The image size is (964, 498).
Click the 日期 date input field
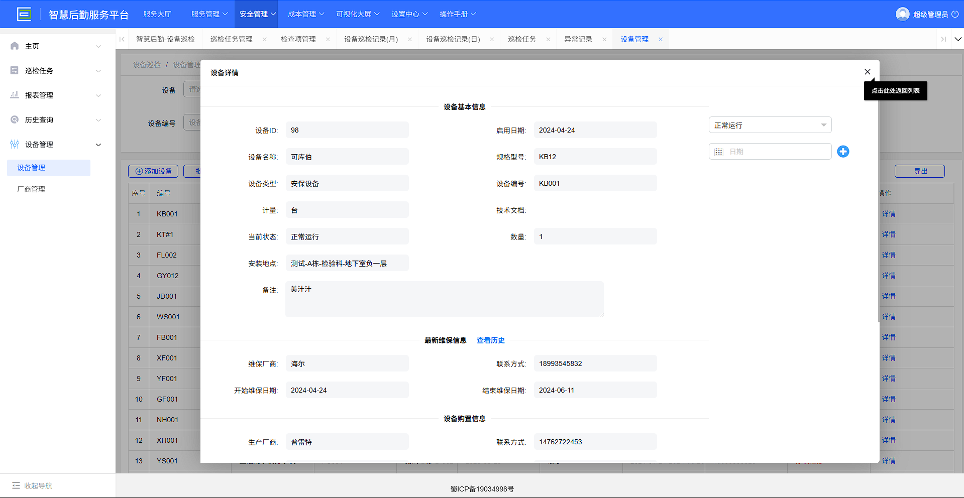point(770,152)
